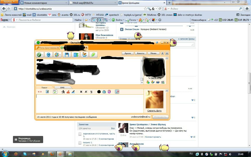Switch to the SMS tab

click(62, 88)
